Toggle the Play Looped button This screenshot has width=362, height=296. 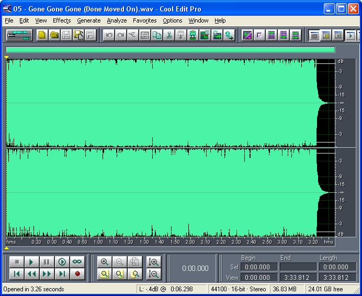(77, 262)
